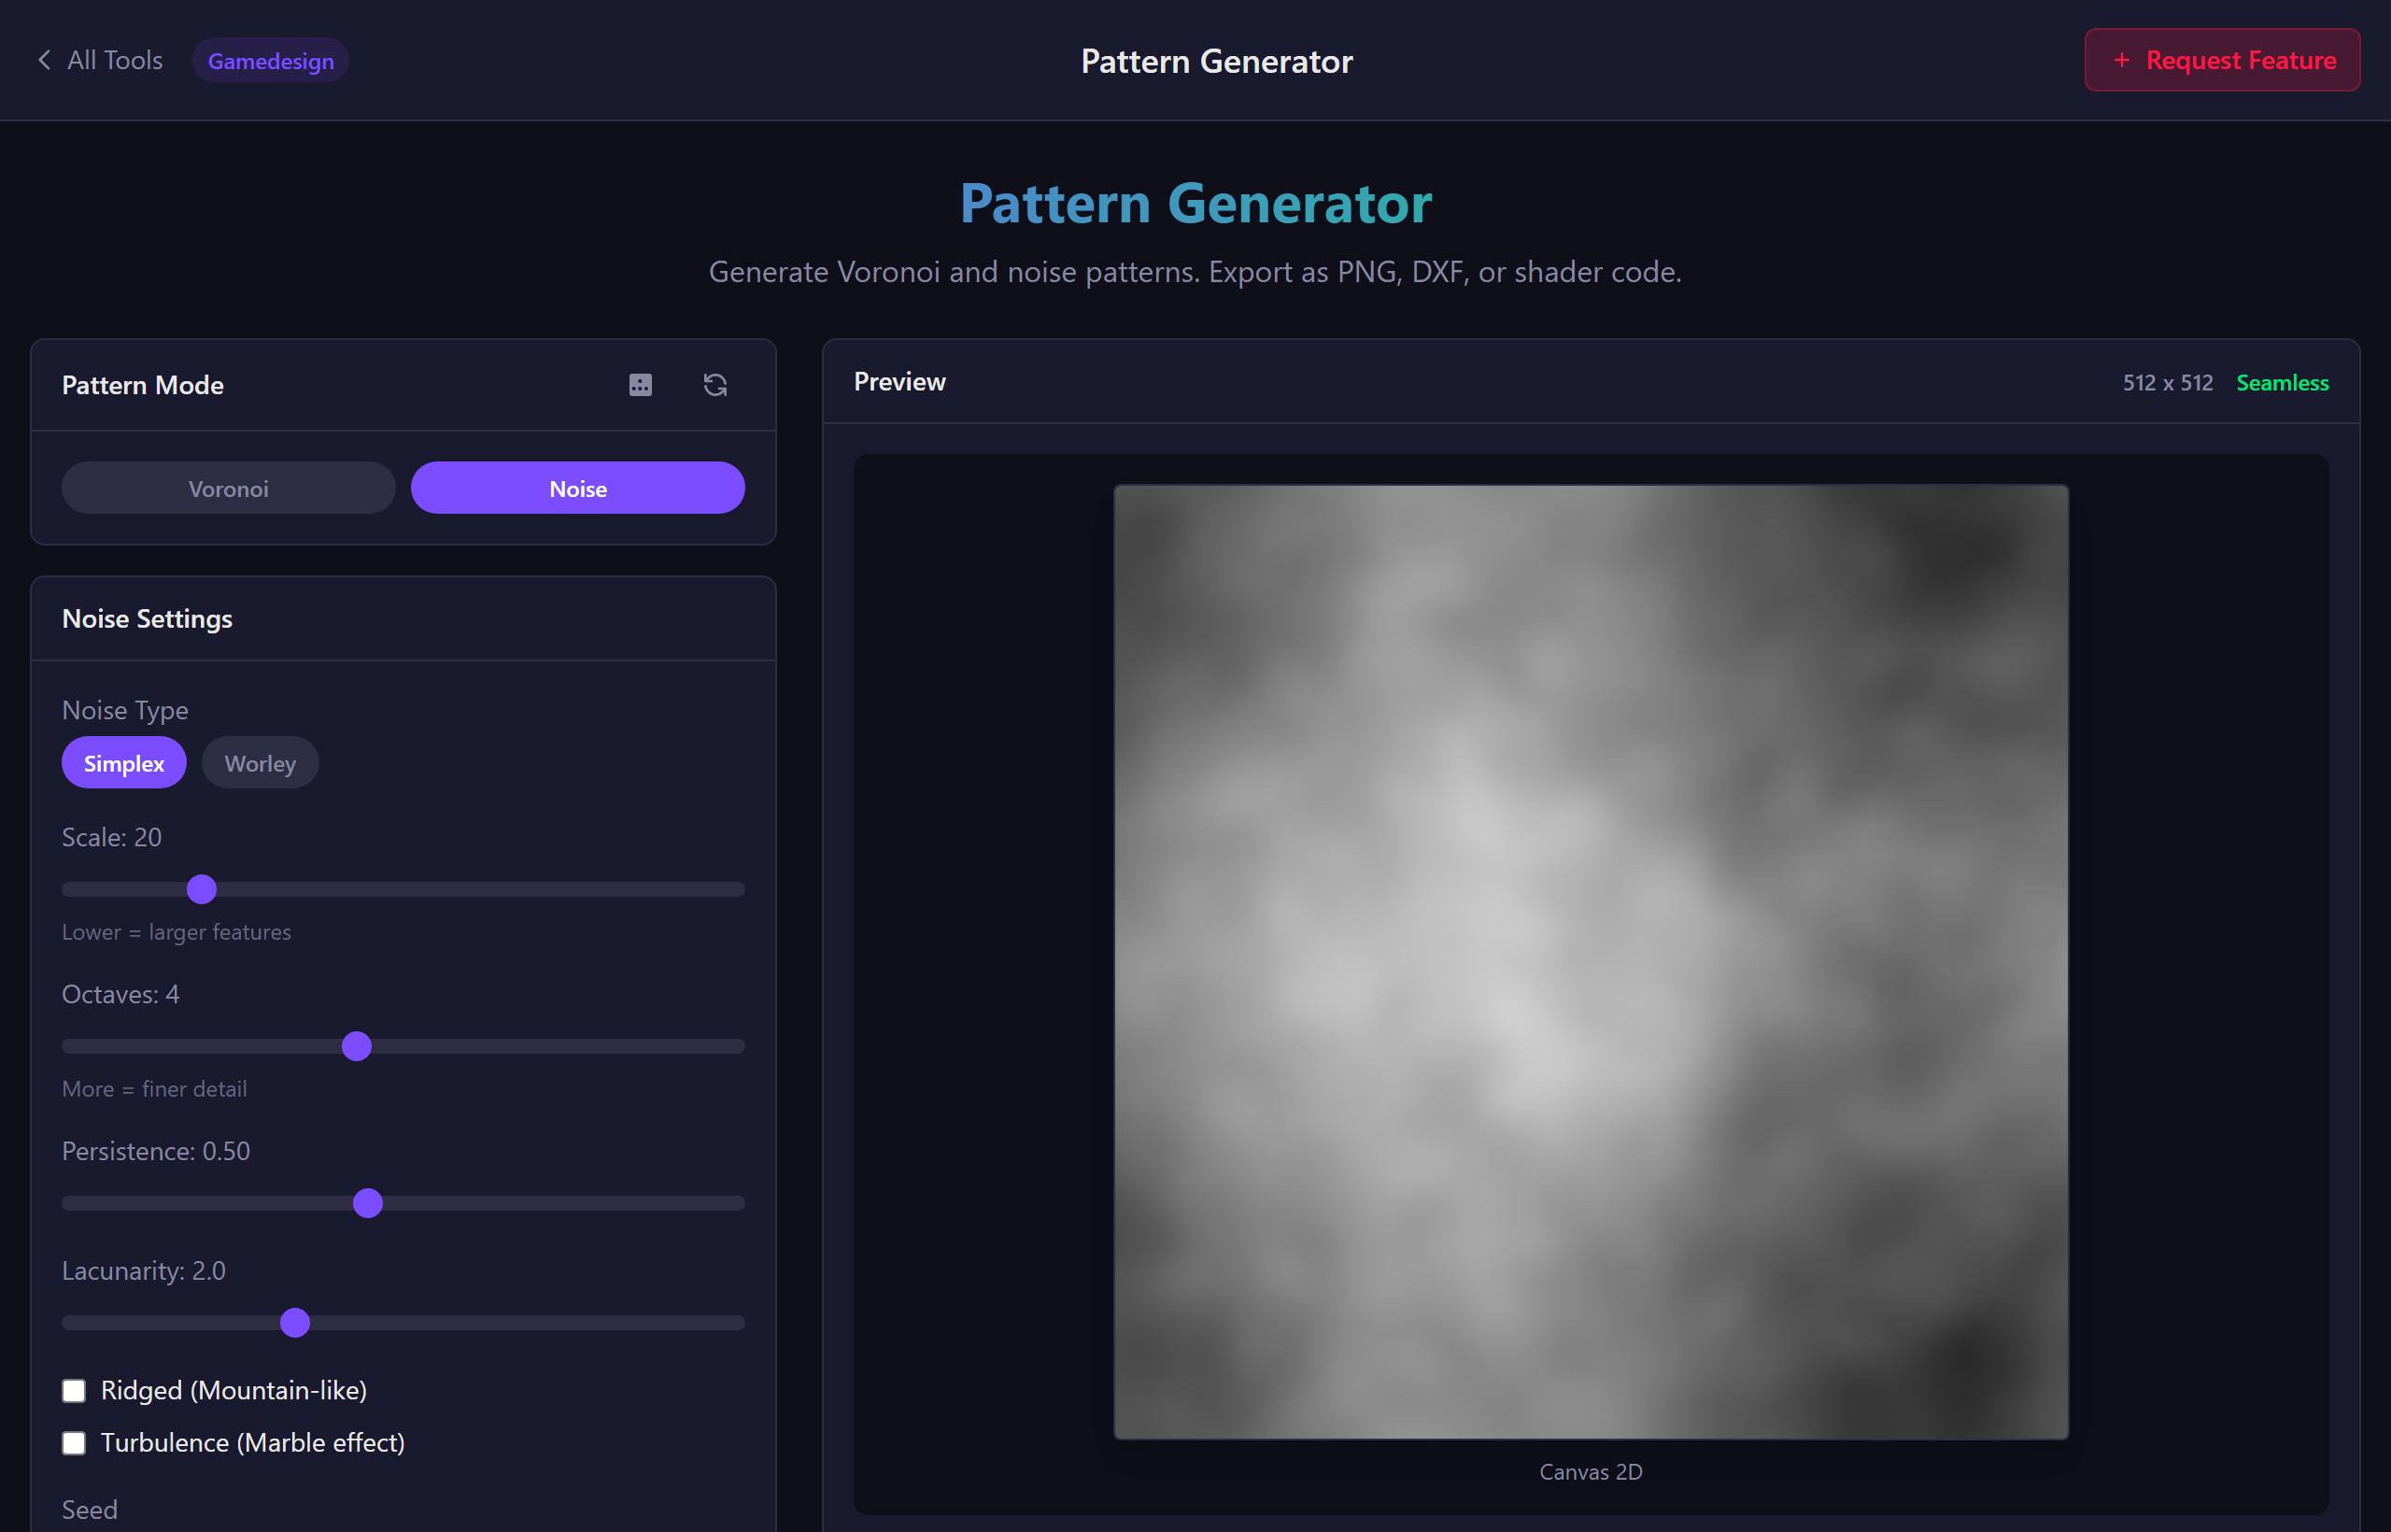Click the dice icon to randomize the pattern

pyautogui.click(x=641, y=385)
